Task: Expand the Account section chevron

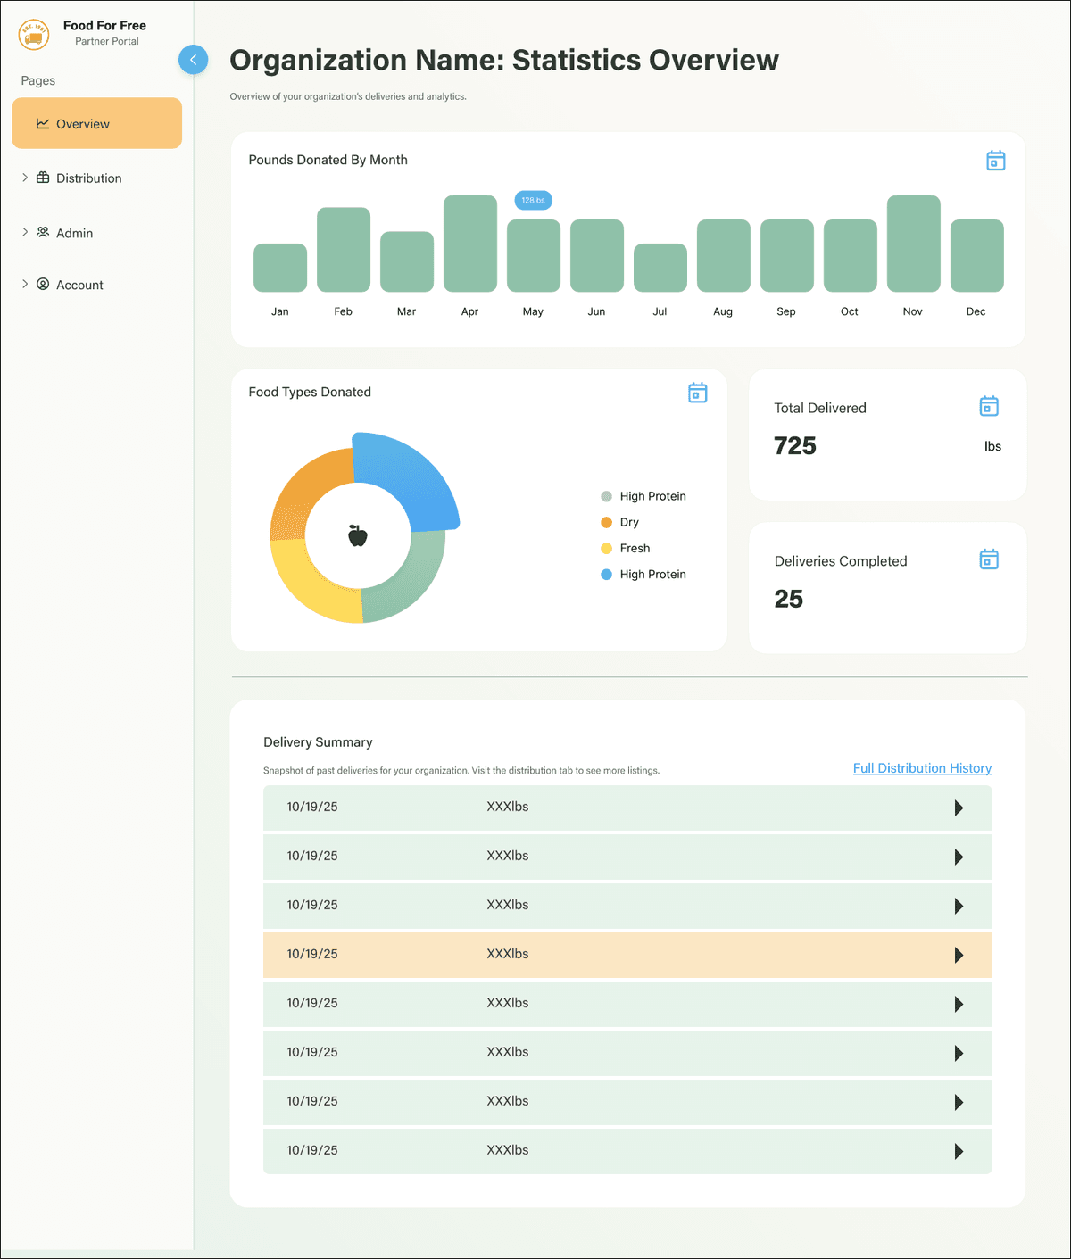Action: pos(25,285)
